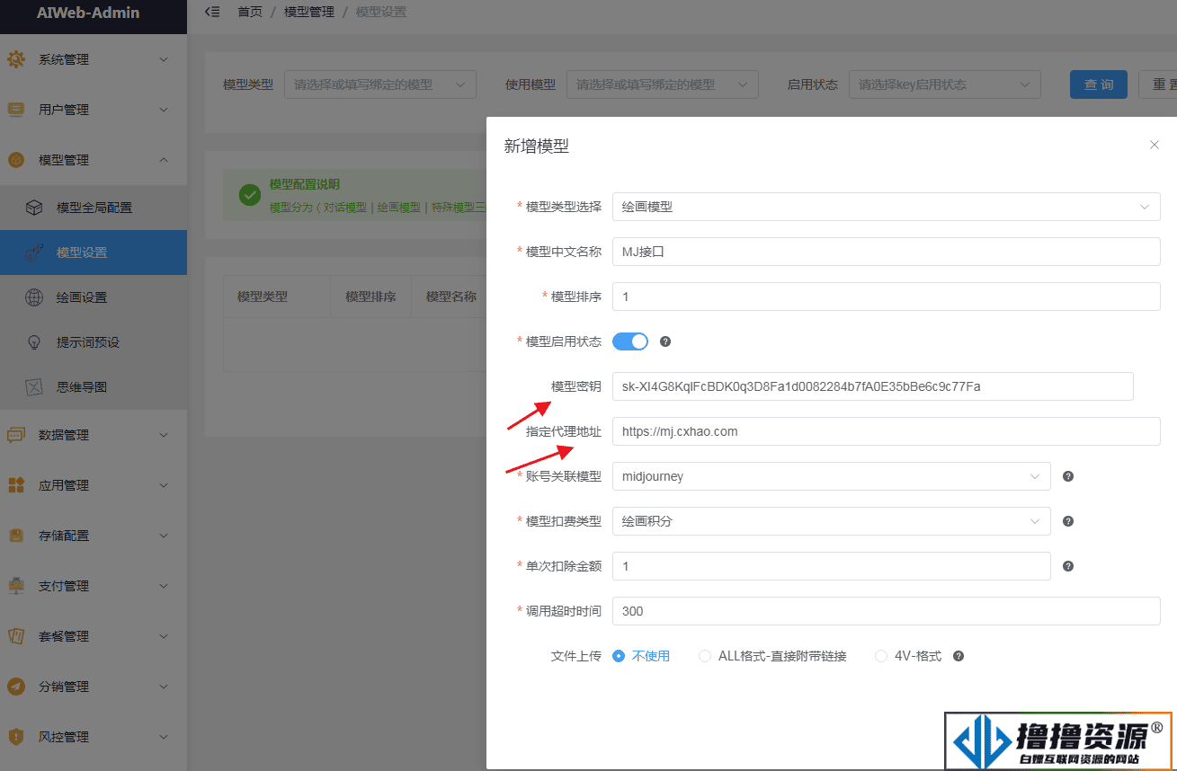Click the 应用管理 grid icon
Screen dimensions: 1177x771
16,485
